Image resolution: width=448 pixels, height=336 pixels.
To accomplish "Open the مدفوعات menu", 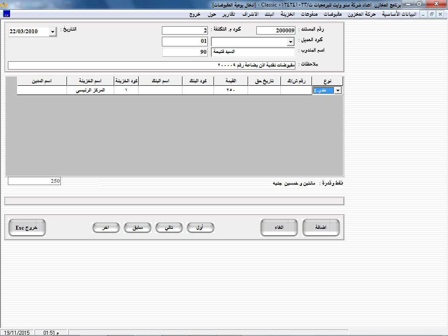I will (309, 14).
